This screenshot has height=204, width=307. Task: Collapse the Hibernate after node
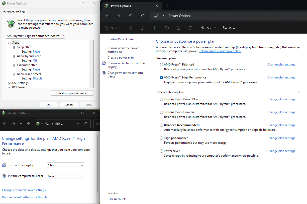coord(14,65)
